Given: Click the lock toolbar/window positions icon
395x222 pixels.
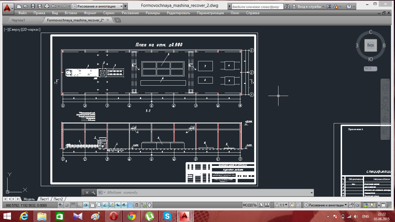Looking at the screenshot, I should (351, 205).
